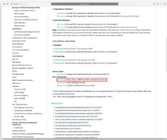This screenshot has height=140, width=167.
Task: Open attachment SectigoRSAOrganizationValidationSecureServerCA
Action: point(78,107)
